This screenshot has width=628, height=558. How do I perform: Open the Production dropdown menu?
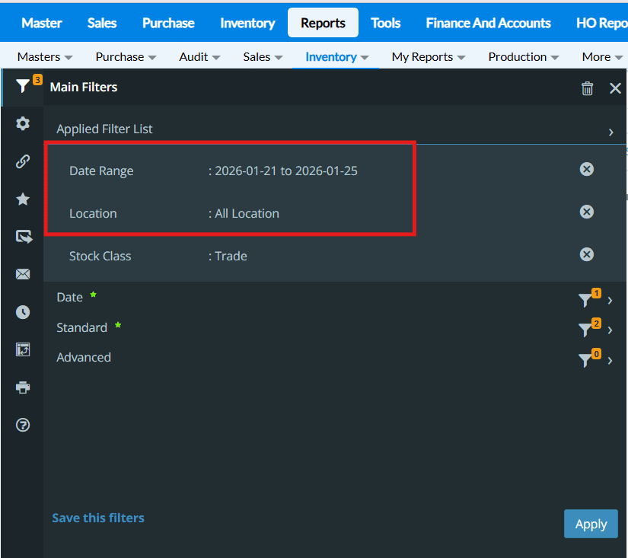[x=523, y=57]
